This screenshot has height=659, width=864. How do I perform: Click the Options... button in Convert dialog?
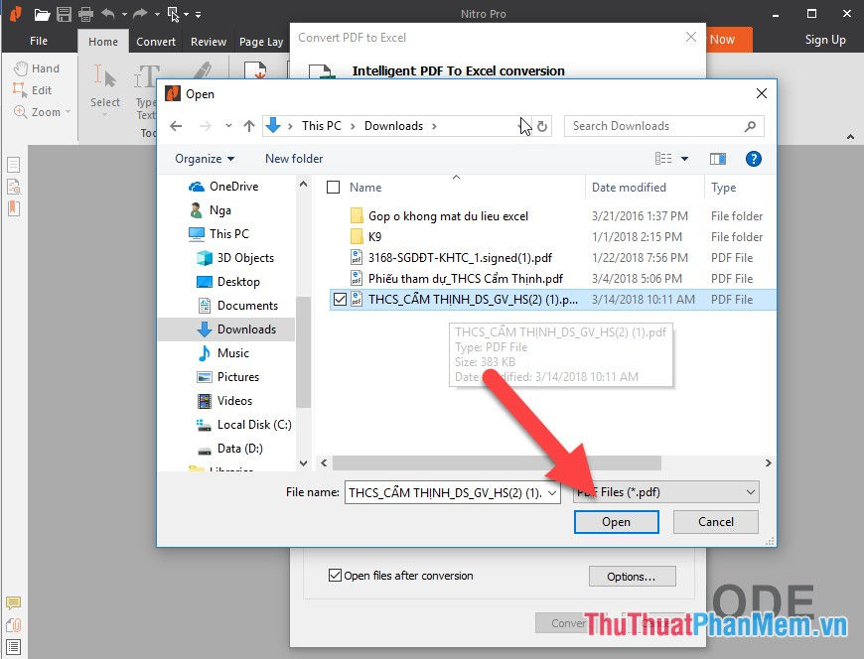[632, 577]
